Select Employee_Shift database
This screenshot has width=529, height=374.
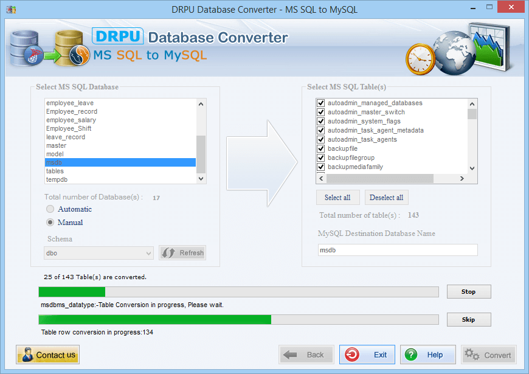coord(120,128)
